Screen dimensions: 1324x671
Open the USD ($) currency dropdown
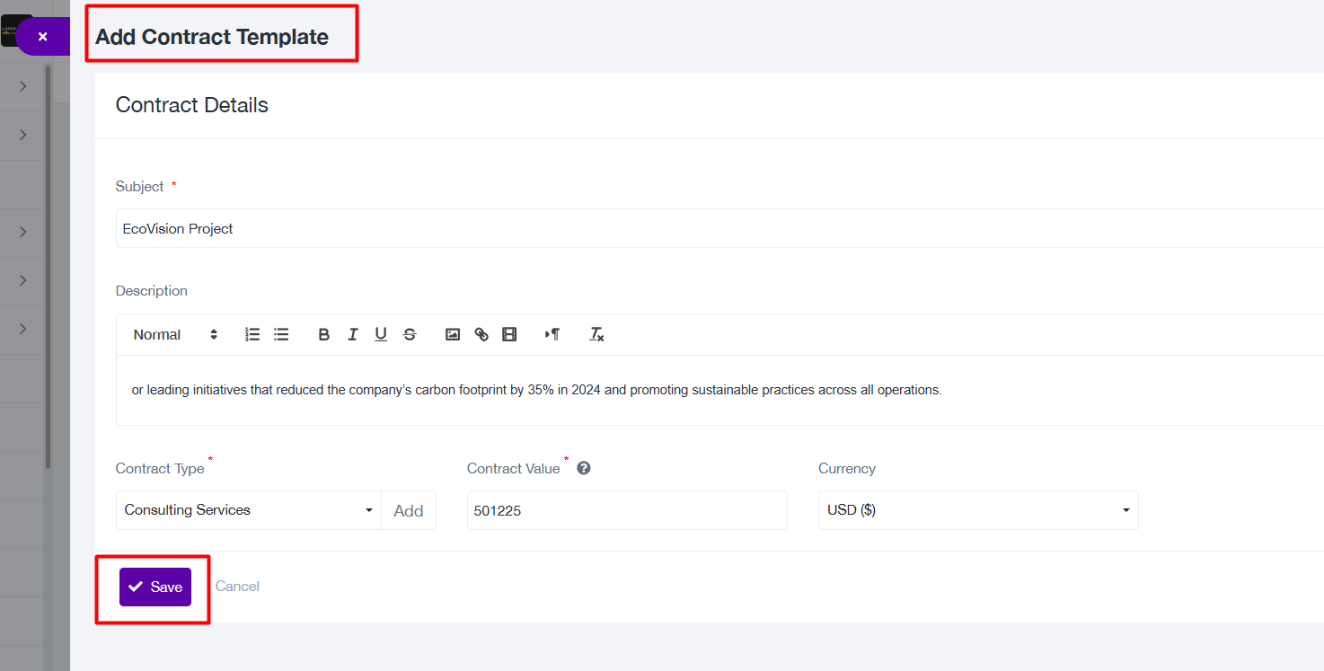coord(978,509)
